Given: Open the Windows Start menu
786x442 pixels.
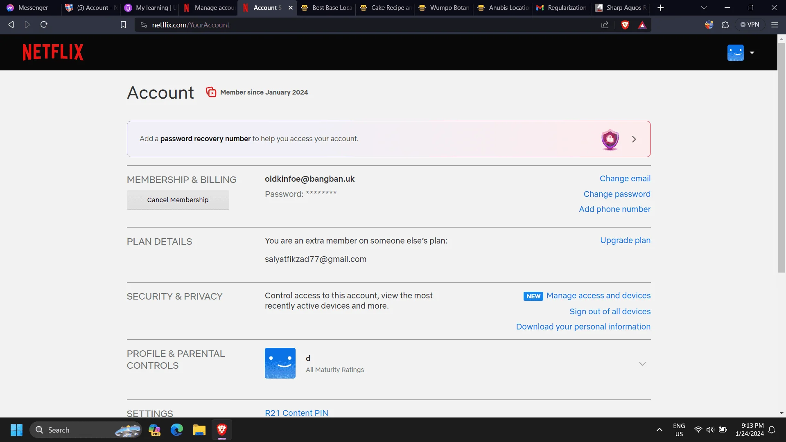Looking at the screenshot, I should pyautogui.click(x=16, y=430).
